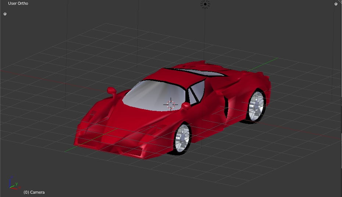Select the car's rear wheel
The width and height of the screenshot is (342, 197).
(x=257, y=106)
